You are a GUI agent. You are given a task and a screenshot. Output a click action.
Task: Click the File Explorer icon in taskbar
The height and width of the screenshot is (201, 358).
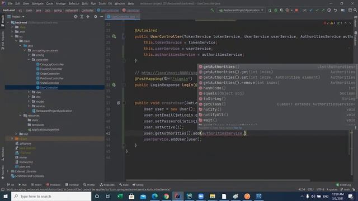[213, 196]
